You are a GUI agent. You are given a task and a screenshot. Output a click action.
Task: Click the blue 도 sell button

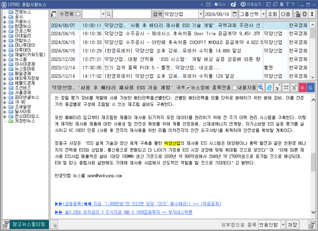point(311,87)
